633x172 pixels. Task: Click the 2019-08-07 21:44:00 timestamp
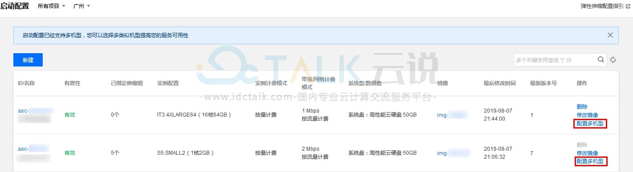[x=498, y=115]
